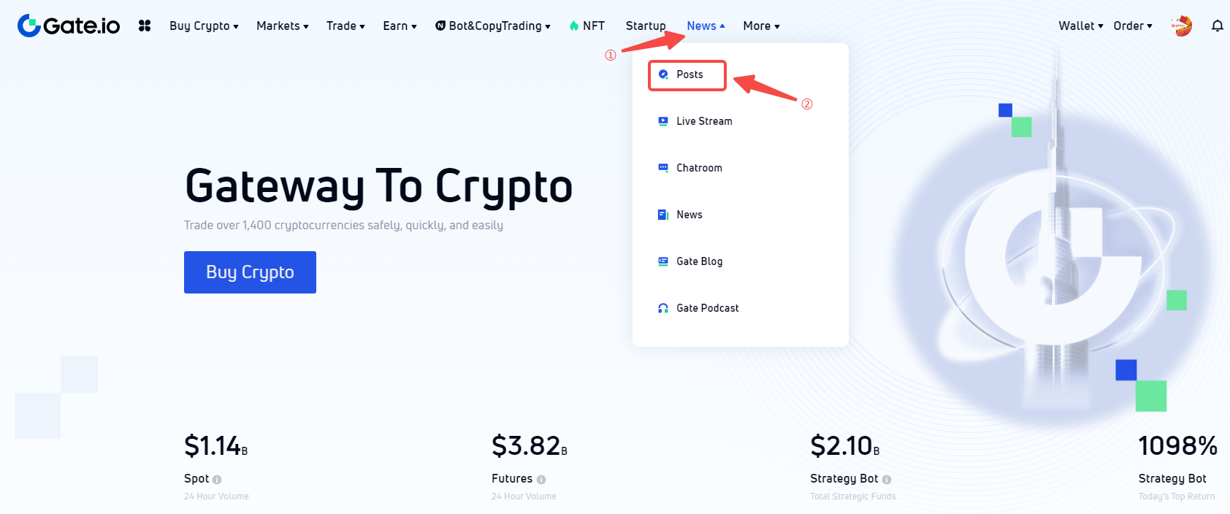The image size is (1230, 514).
Task: Click the blue Buy Crypto button
Action: tap(250, 272)
